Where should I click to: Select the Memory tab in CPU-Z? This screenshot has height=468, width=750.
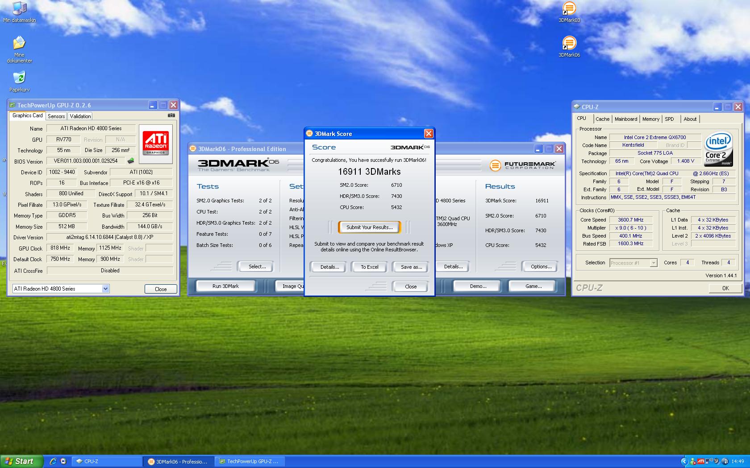[x=650, y=119]
